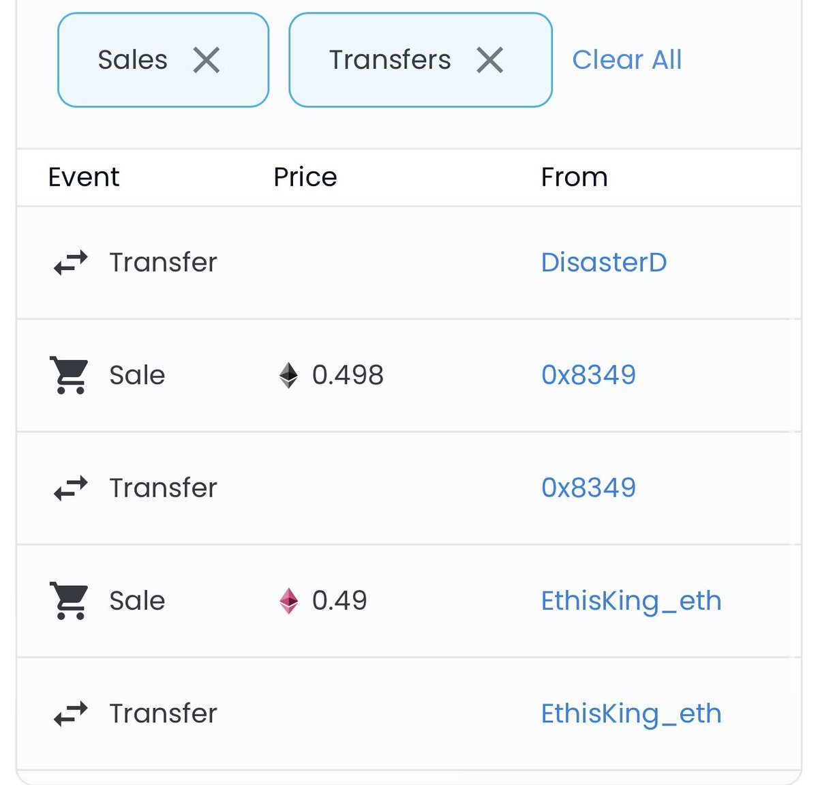Remove the Transfers filter with its X
Viewport: 818px width, 785px height.
(490, 60)
